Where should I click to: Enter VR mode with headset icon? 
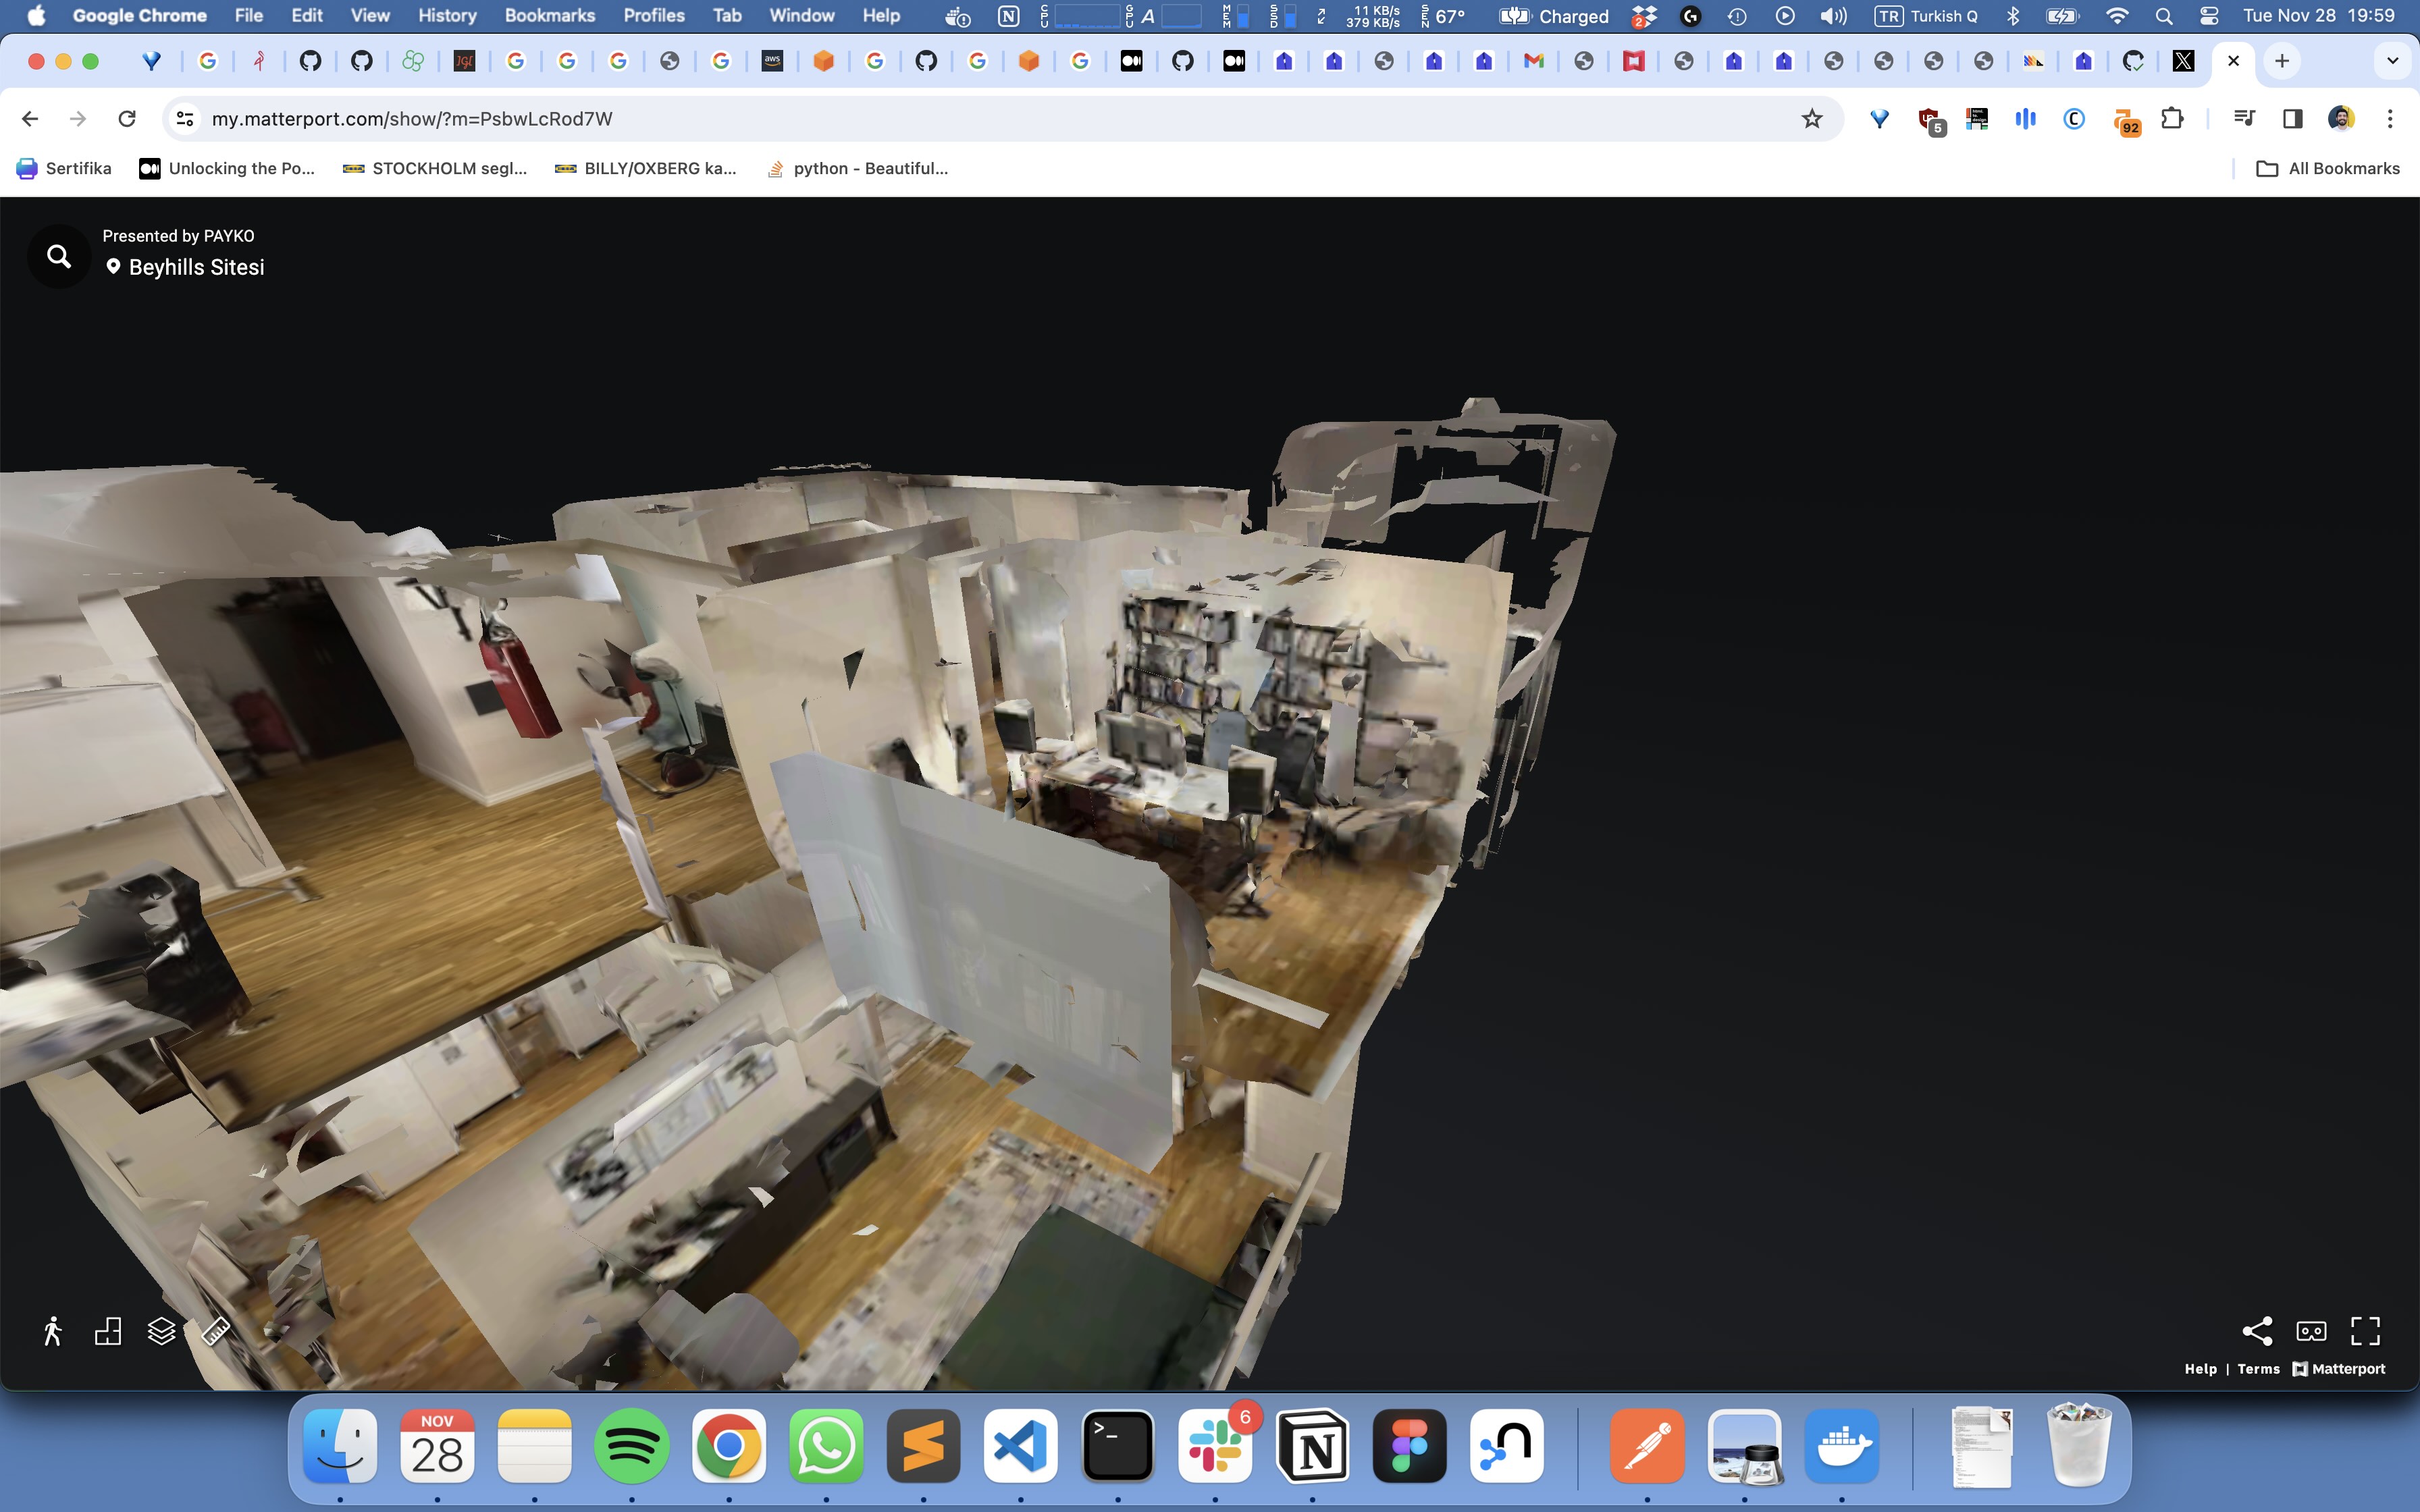coord(2311,1331)
